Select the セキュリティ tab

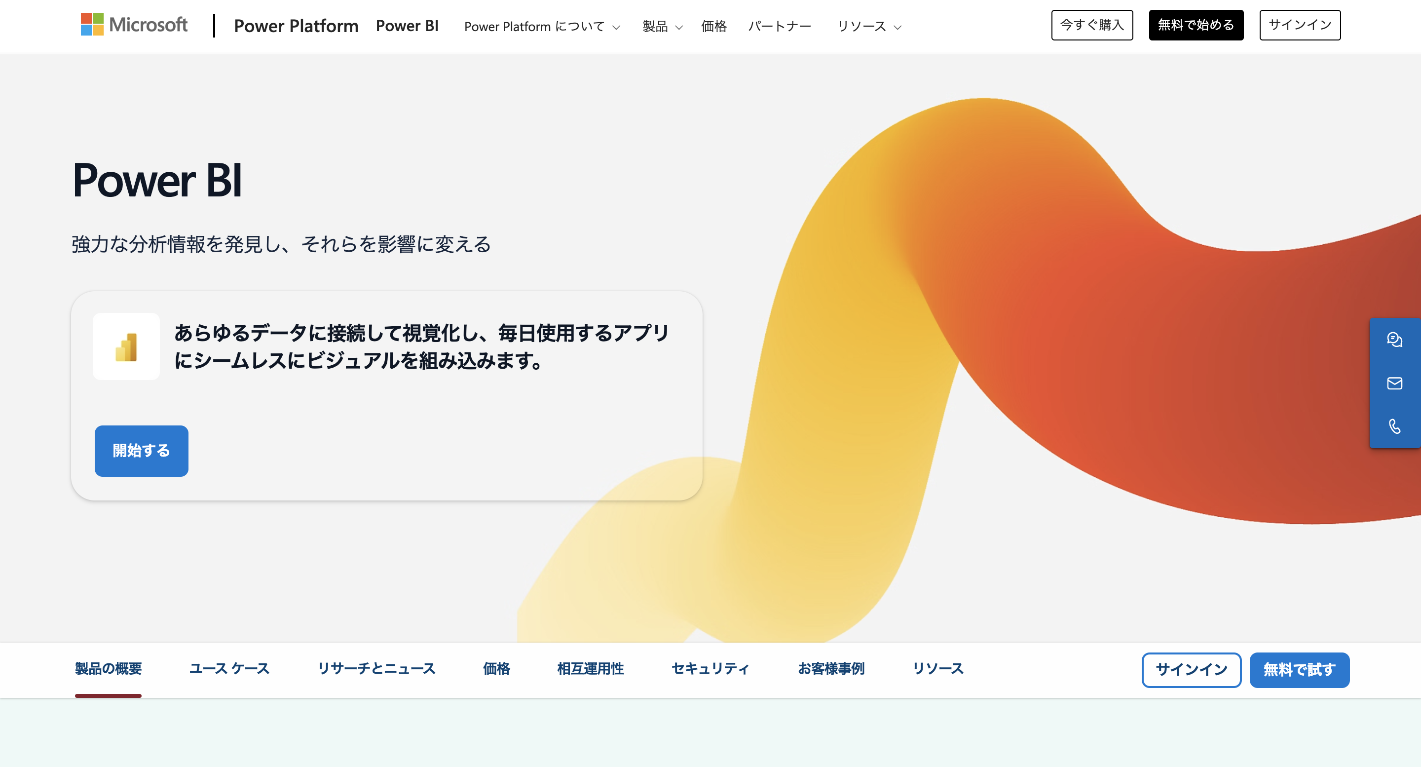710,669
